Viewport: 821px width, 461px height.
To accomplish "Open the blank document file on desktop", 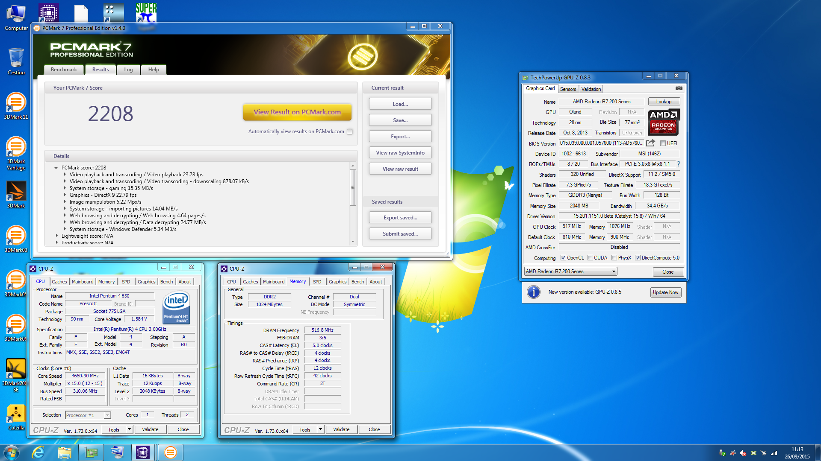I will point(81,13).
